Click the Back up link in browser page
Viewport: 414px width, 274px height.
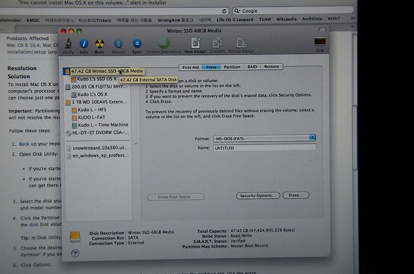(x=28, y=144)
